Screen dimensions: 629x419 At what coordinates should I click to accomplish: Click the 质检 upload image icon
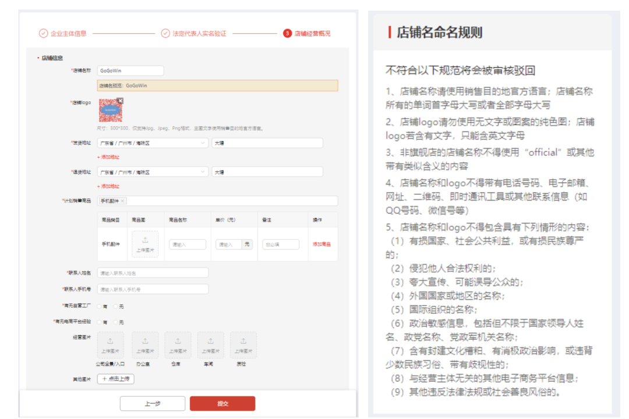(243, 345)
